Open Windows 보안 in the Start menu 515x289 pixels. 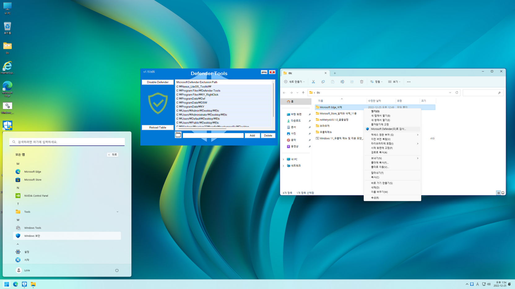(x=67, y=236)
